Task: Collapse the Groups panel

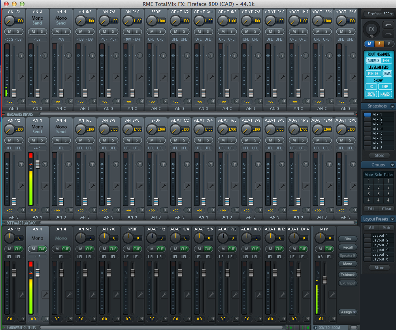Action: tap(392, 165)
